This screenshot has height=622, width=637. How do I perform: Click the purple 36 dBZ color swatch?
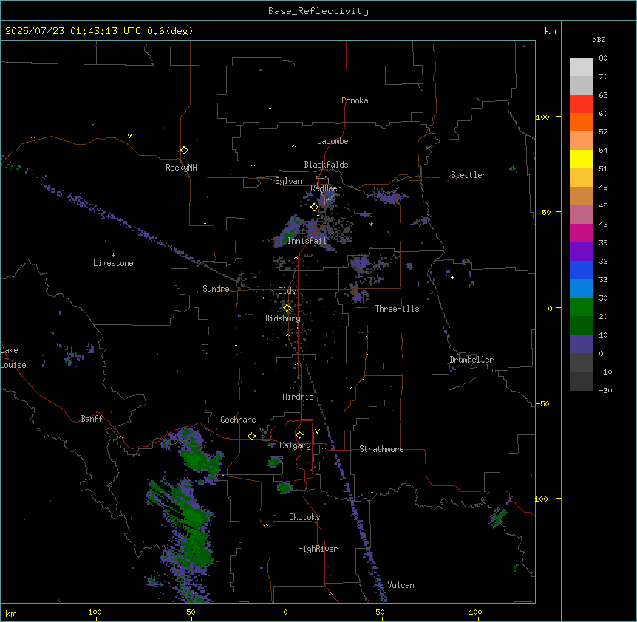pos(581,252)
